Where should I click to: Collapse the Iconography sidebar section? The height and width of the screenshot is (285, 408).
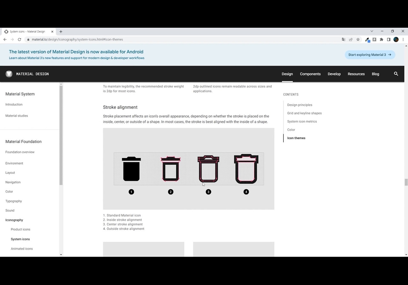click(x=14, y=220)
